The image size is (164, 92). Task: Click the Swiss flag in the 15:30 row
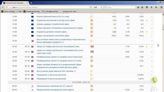coord(33,41)
